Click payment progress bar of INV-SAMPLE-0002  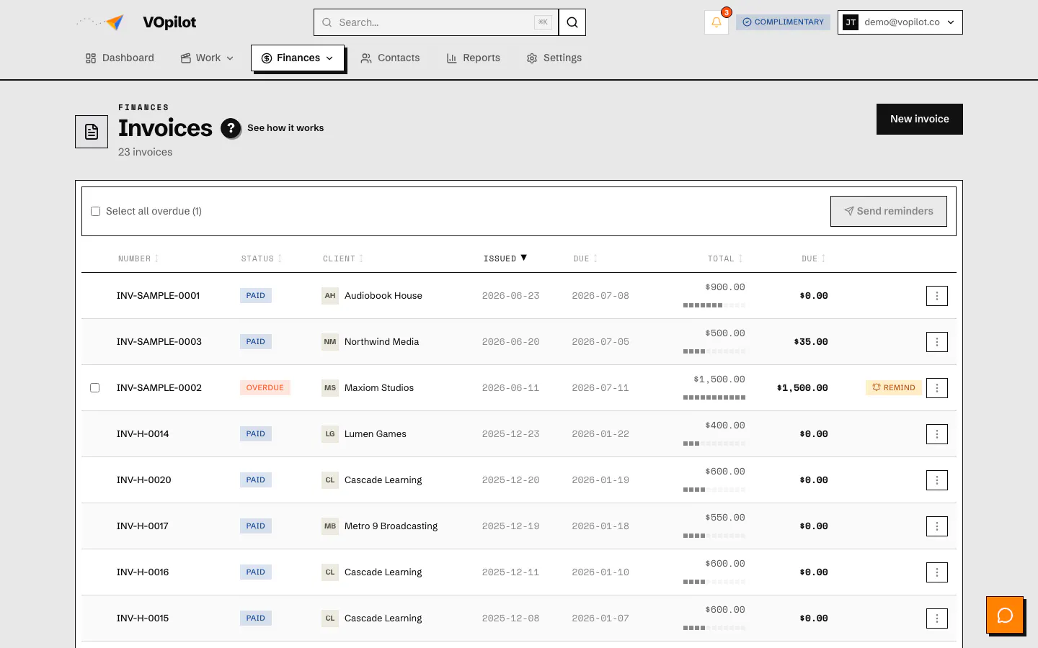(x=714, y=398)
